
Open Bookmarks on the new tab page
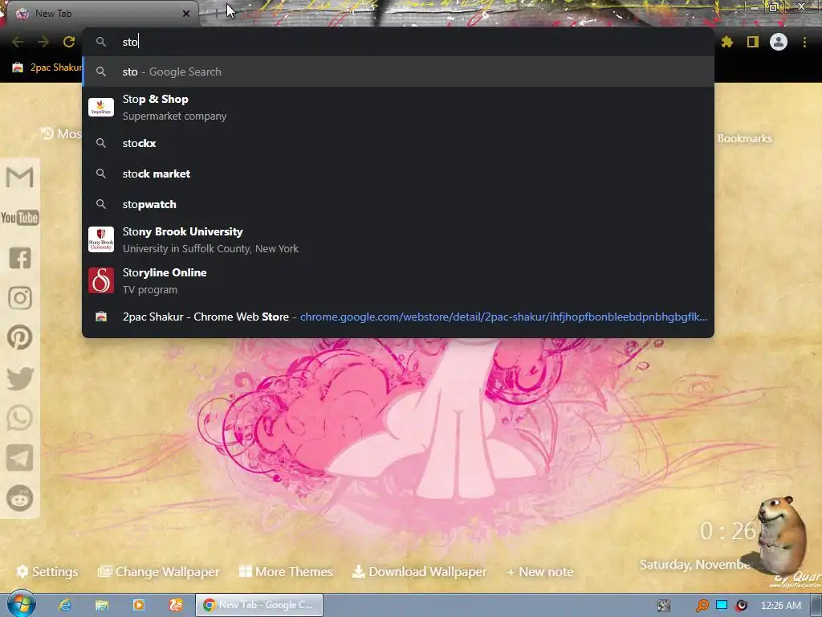(744, 138)
